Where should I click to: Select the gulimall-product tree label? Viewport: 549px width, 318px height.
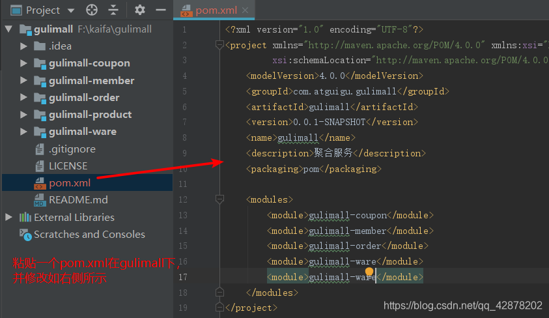click(x=91, y=115)
